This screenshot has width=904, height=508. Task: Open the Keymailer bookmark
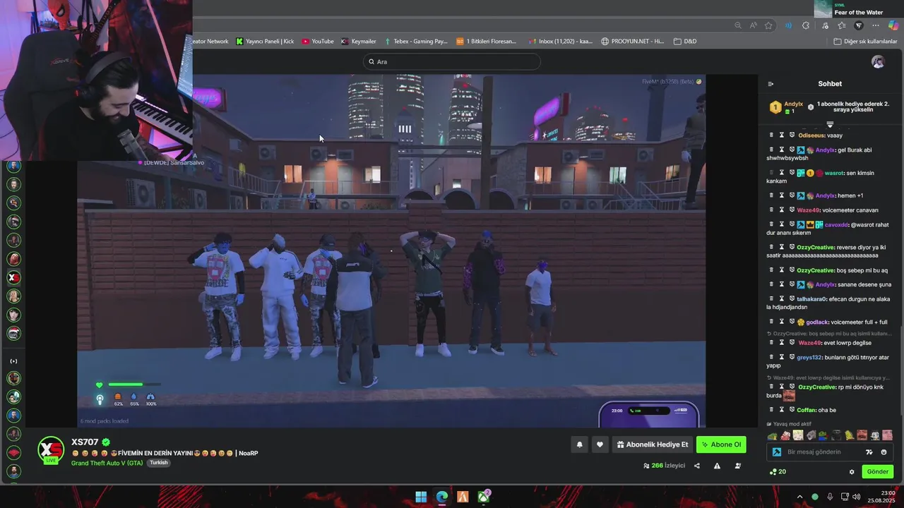[359, 41]
